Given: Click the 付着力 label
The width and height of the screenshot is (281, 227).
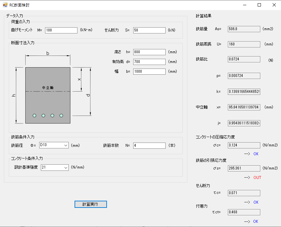Looking at the screenshot, I should tap(202, 206).
